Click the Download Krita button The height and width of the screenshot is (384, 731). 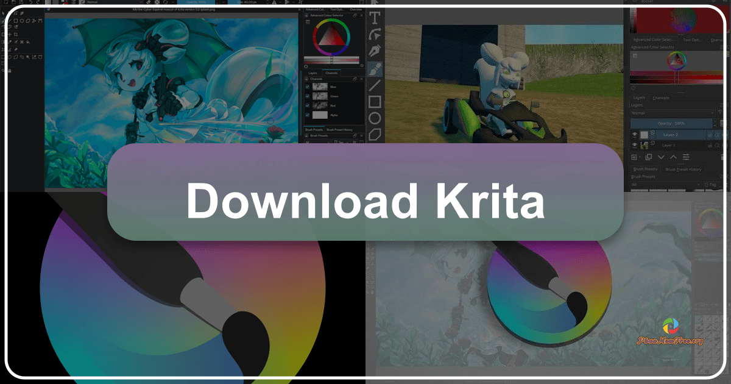pos(365,201)
